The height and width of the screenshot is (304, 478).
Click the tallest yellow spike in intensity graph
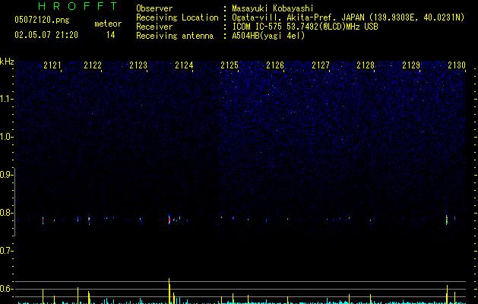(x=169, y=291)
